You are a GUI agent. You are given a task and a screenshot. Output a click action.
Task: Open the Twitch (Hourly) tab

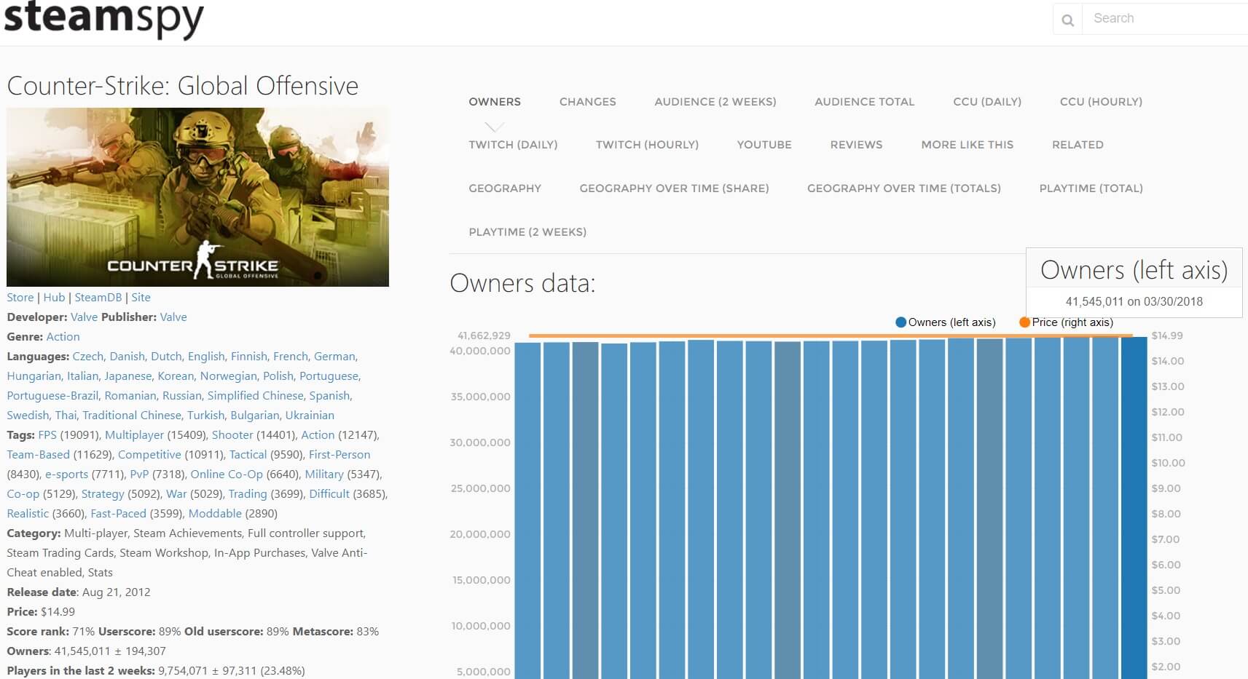(647, 145)
